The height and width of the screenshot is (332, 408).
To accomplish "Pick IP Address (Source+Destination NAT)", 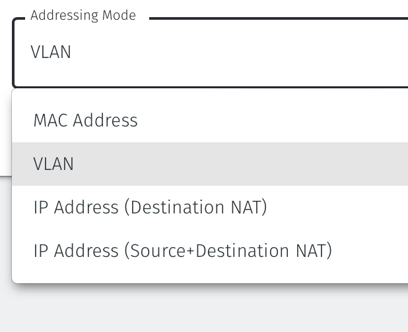I will (182, 251).
